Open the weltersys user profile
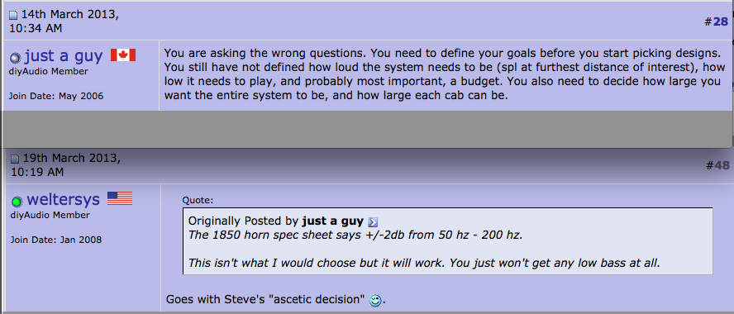Viewport: 734px width, 314px height. pos(63,200)
